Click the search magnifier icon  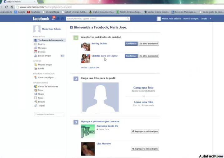pos(128,19)
